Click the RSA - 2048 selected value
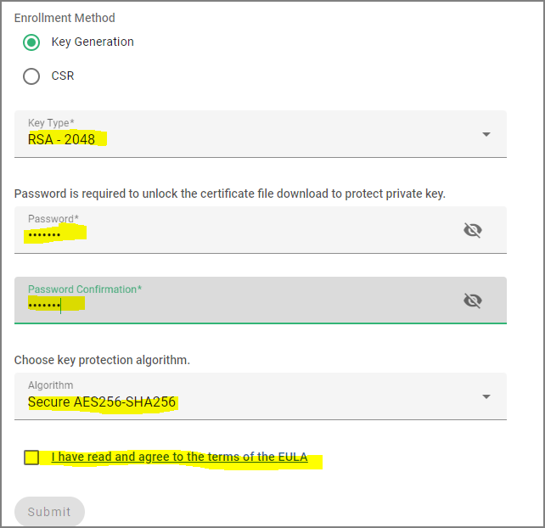The width and height of the screenshot is (545, 528). click(x=61, y=139)
